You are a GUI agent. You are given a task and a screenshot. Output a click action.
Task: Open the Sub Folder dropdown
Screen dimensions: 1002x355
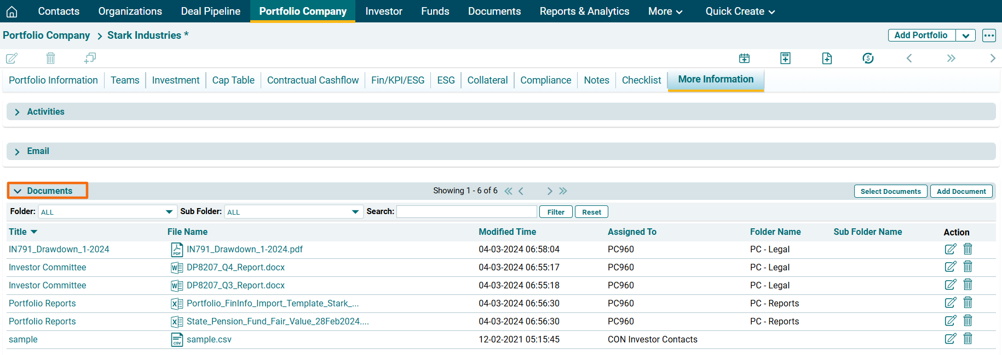coord(293,212)
